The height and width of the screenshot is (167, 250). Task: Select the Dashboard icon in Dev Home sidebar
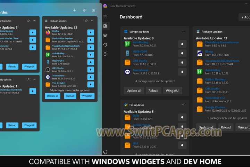(x=105, y=26)
